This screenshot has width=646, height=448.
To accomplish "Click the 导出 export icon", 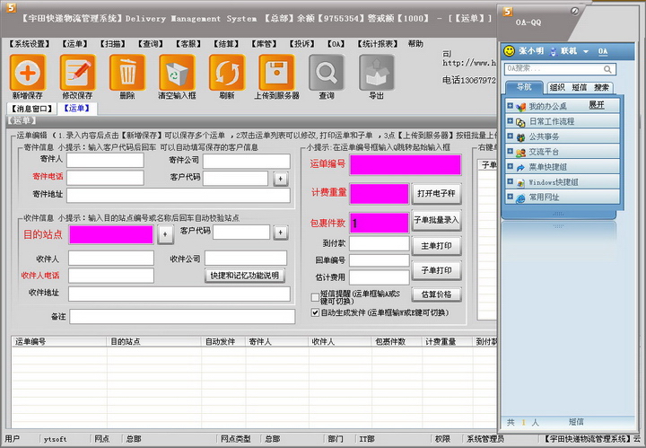I will point(377,72).
